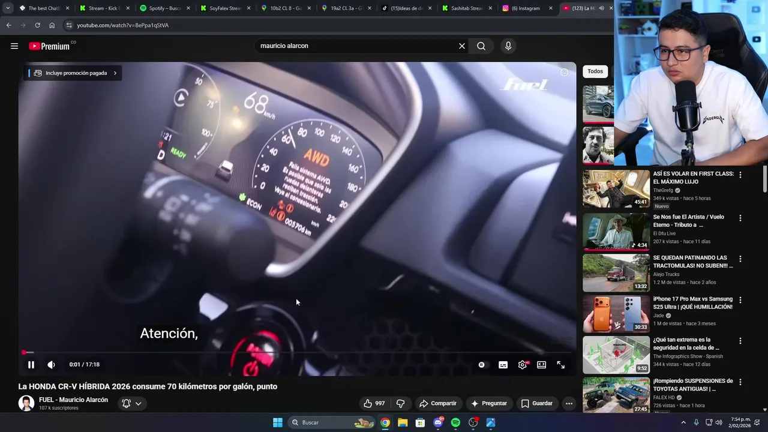The image size is (768, 432).
Task: View site information icon in address bar
Action: [x=69, y=25]
